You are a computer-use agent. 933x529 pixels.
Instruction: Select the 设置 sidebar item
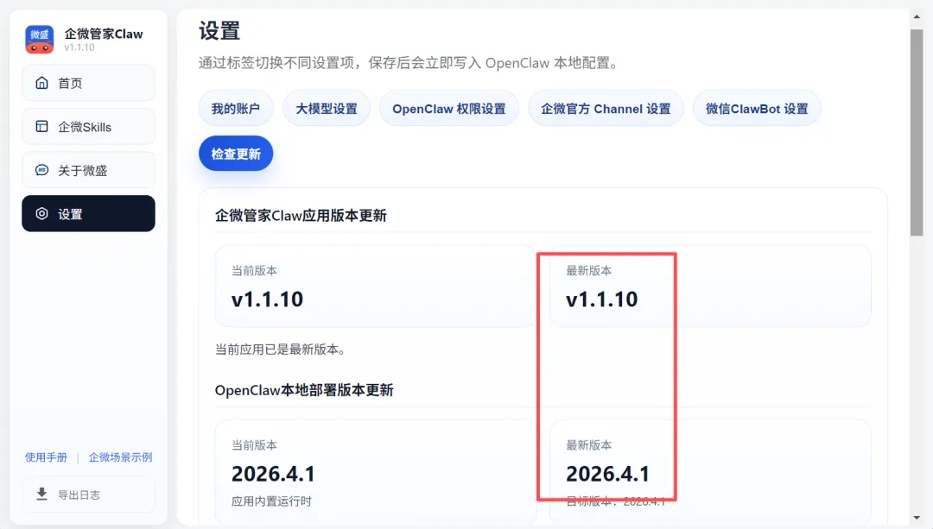[x=89, y=213]
